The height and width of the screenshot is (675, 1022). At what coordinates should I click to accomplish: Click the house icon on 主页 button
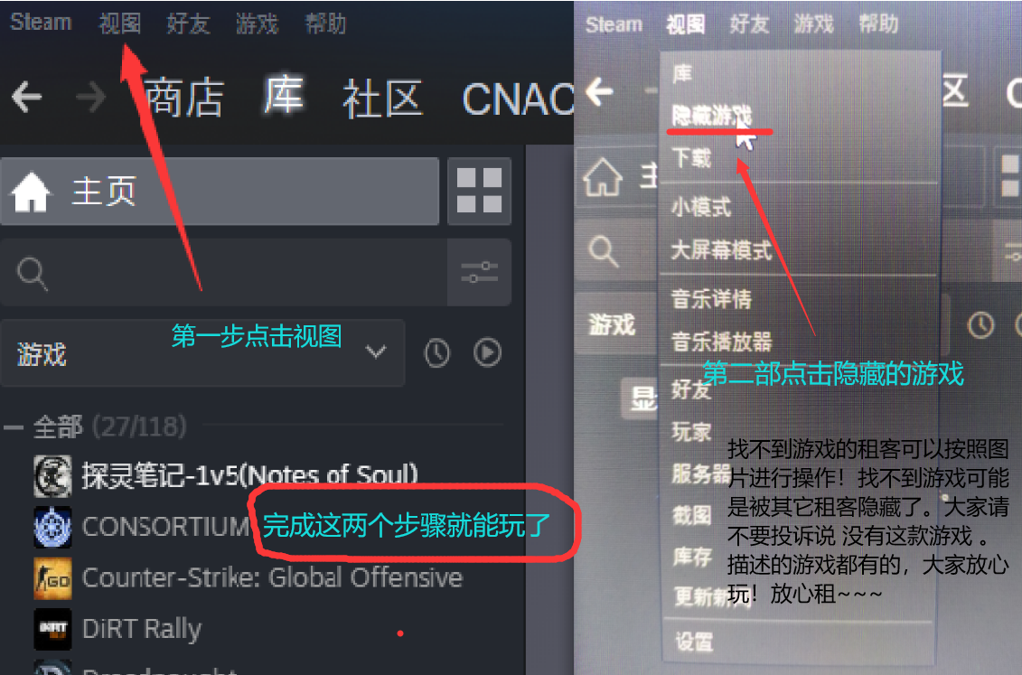31,192
